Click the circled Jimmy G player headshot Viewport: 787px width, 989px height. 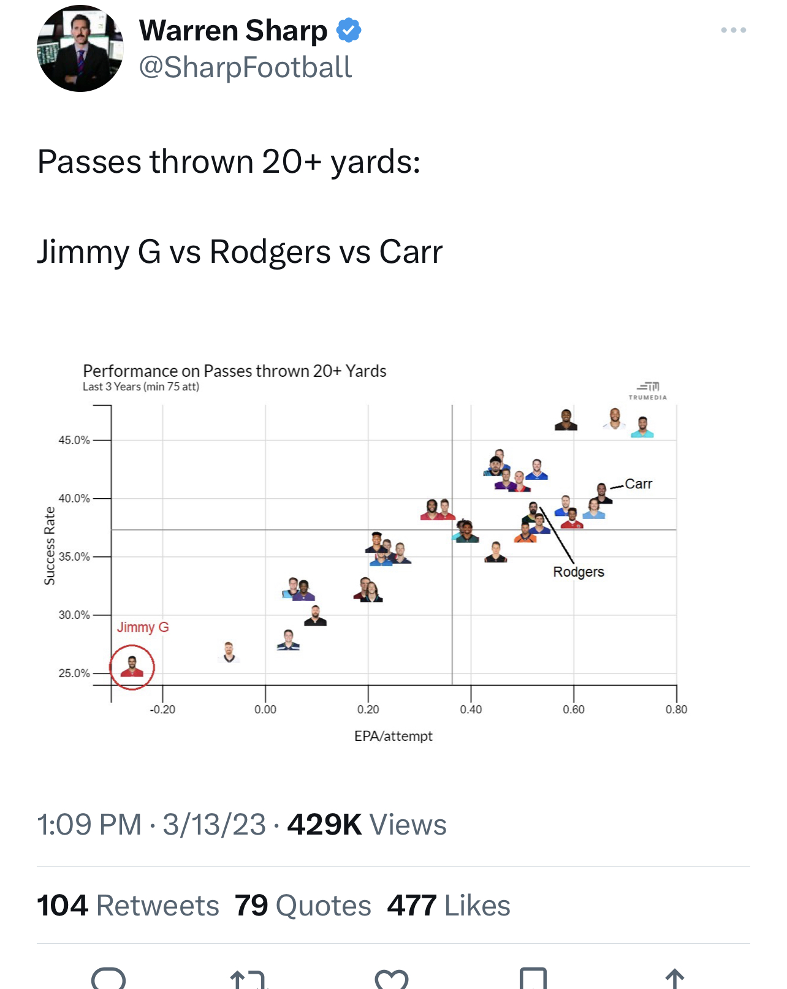132,667
